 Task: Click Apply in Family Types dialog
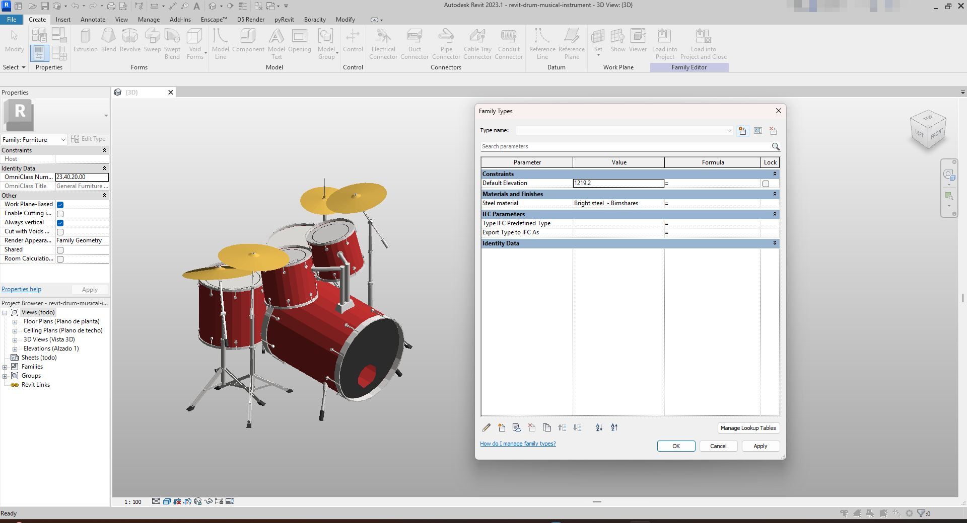[761, 446]
